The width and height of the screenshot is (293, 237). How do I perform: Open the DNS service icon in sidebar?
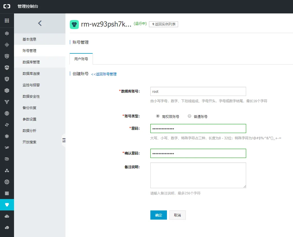pos(7,182)
